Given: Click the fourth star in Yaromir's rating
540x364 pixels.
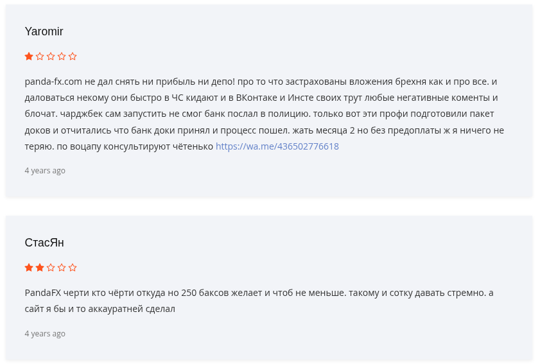Looking at the screenshot, I should pyautogui.click(x=62, y=56).
